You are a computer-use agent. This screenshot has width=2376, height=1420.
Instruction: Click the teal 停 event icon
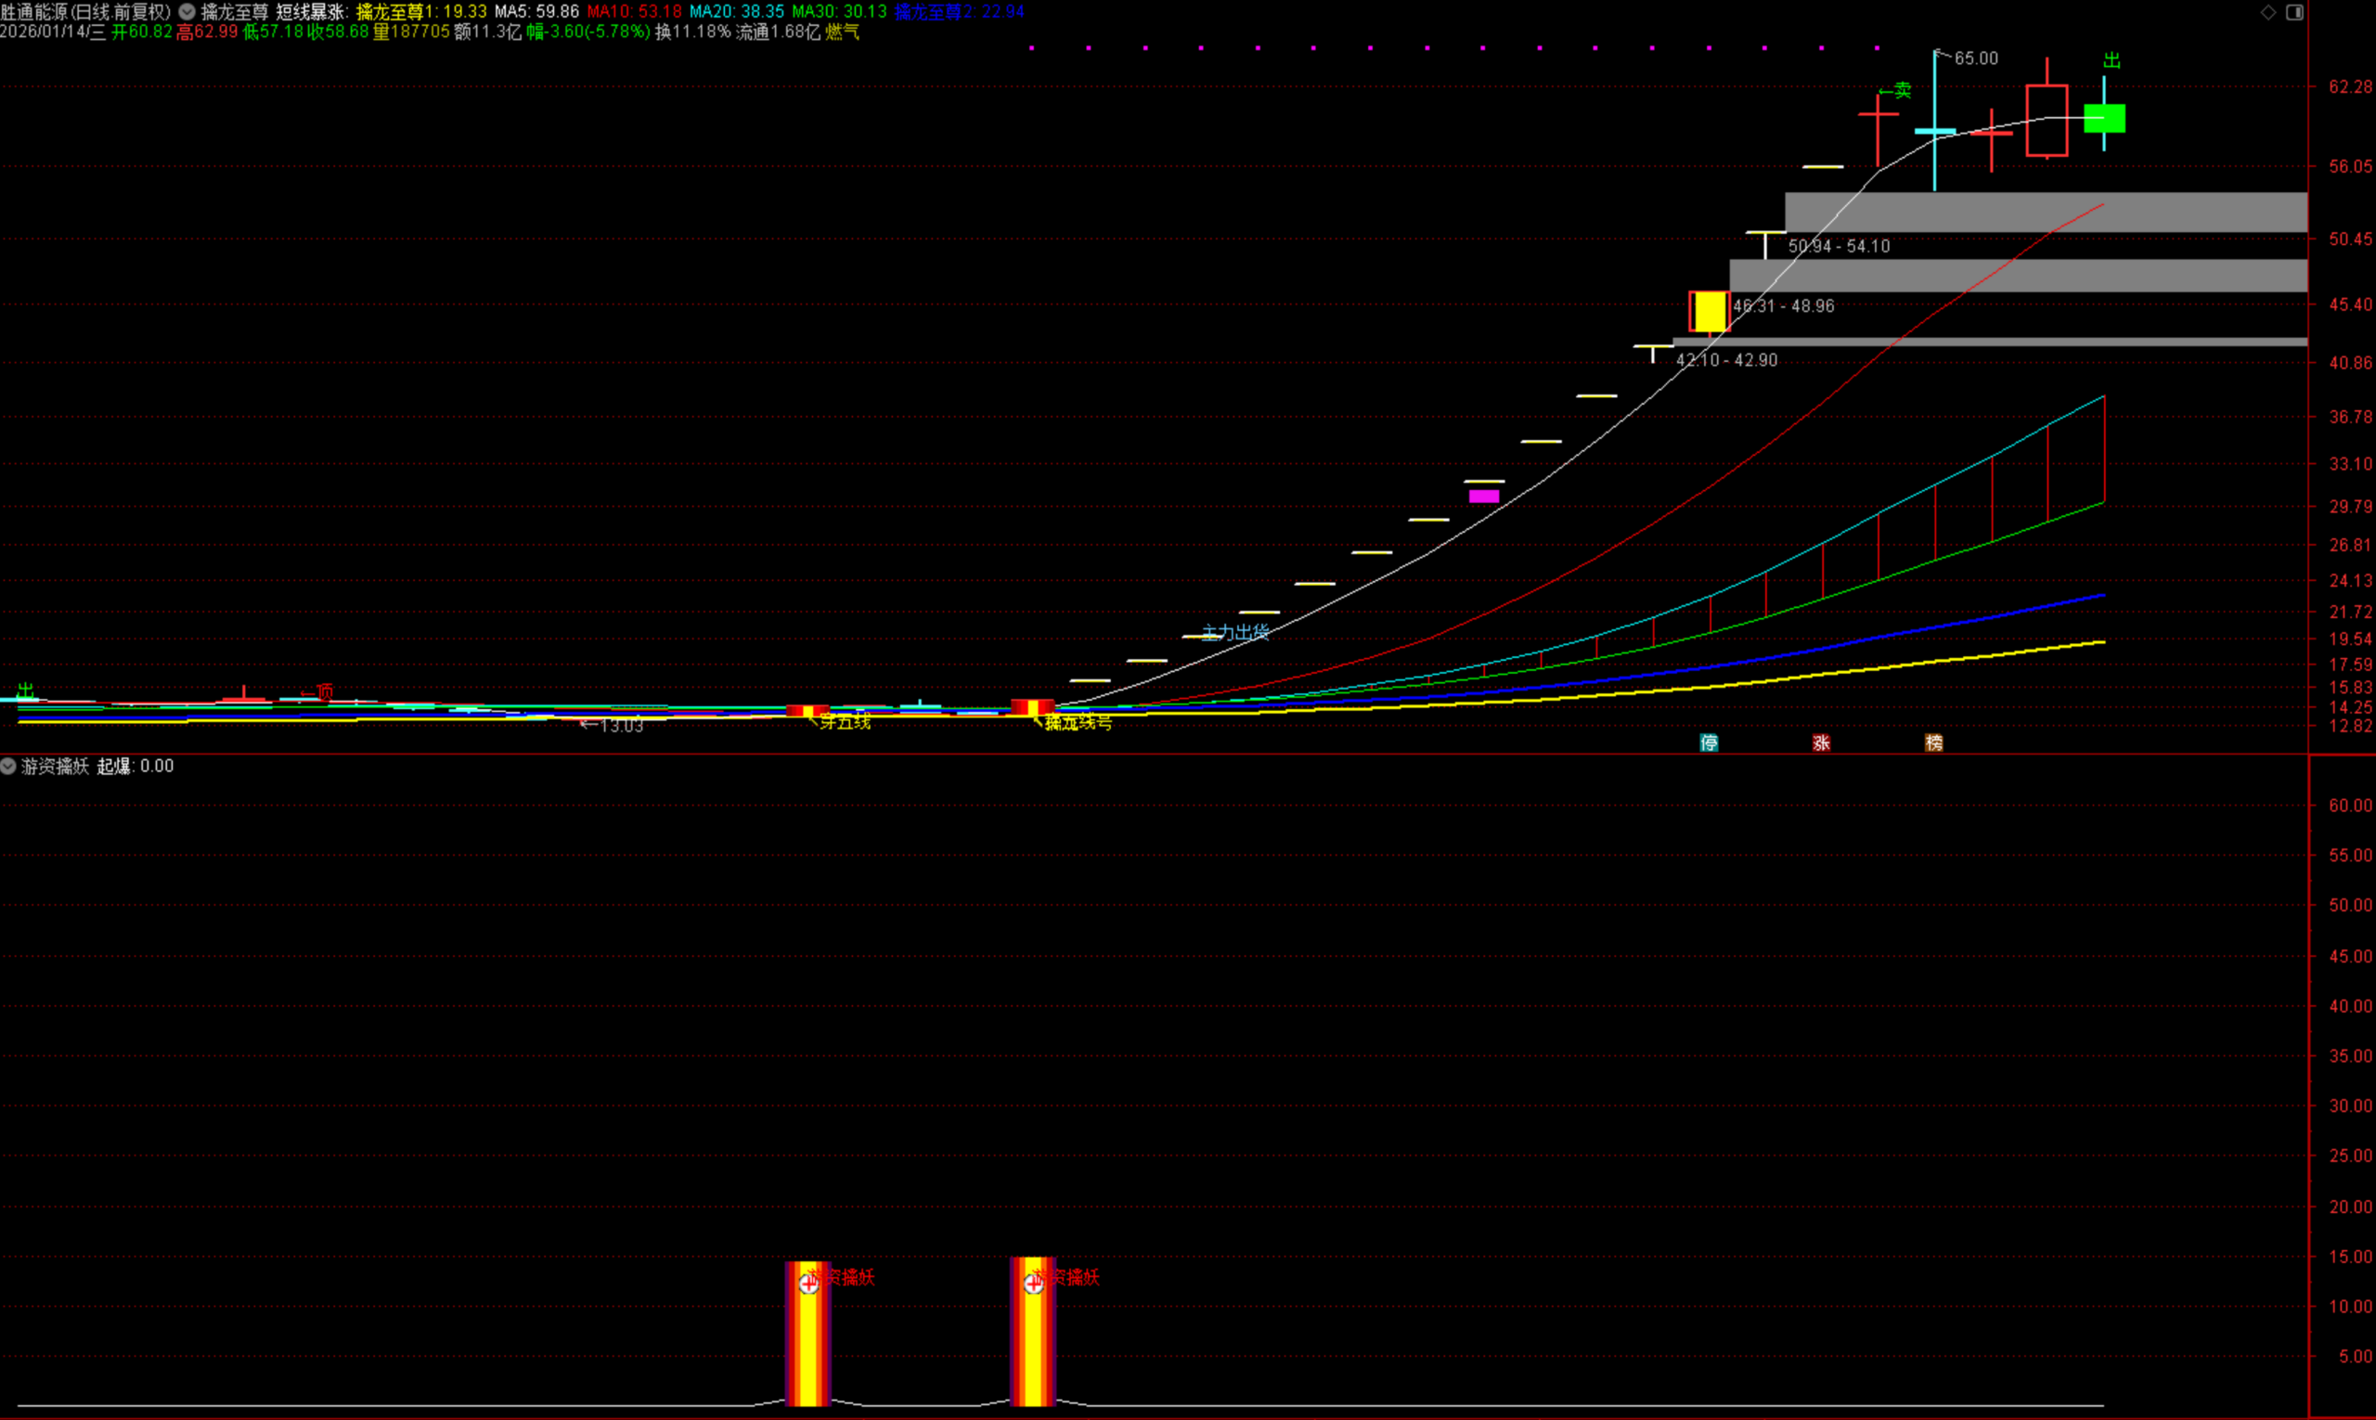coord(1709,742)
